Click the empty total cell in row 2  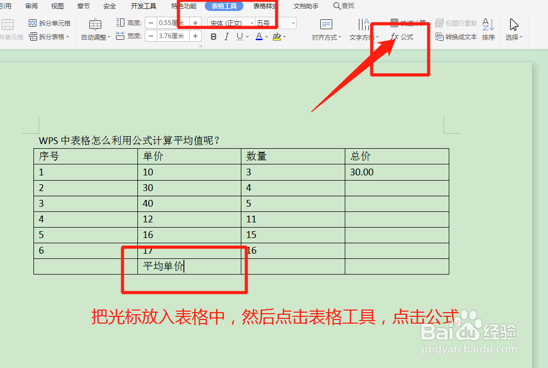[397, 188]
